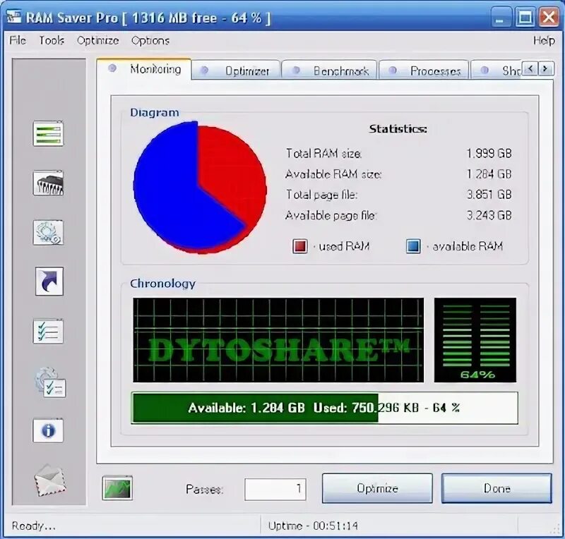This screenshot has height=539, width=565.
Task: Click the RAM Saver Pro title bar icon
Action: [13, 17]
